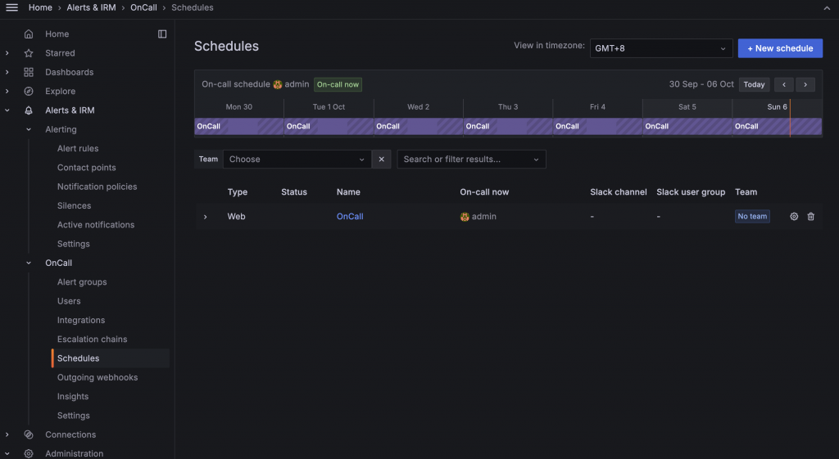Click the Administration gear icon
This screenshot has width=839, height=459.
coord(29,453)
